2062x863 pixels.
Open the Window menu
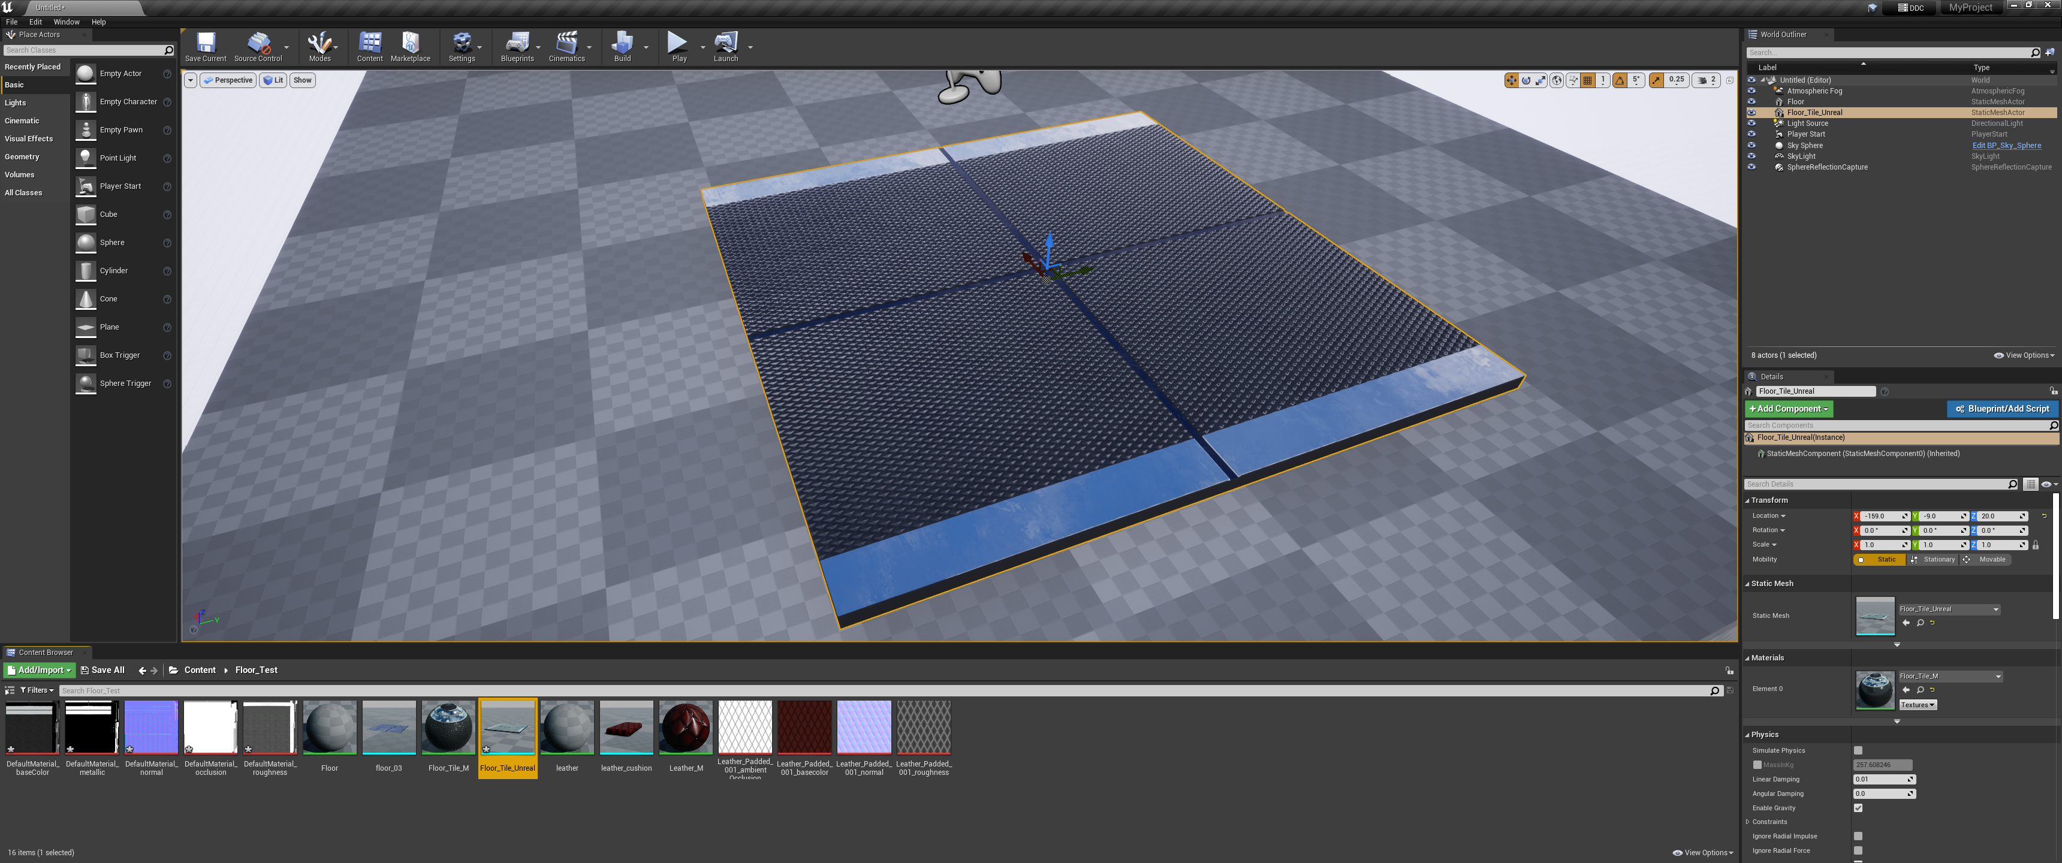pos(67,22)
